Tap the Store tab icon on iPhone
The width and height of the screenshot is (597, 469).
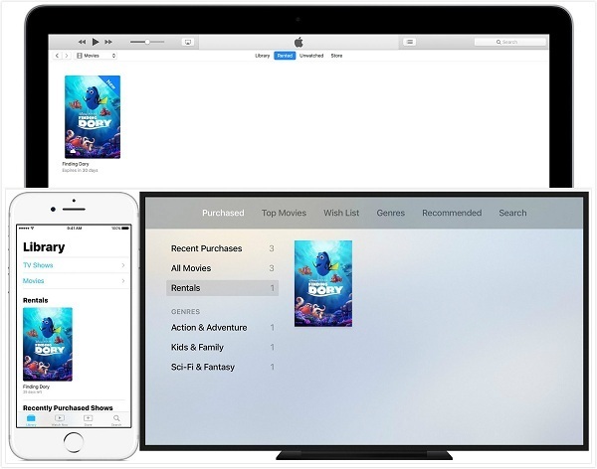[88, 420]
